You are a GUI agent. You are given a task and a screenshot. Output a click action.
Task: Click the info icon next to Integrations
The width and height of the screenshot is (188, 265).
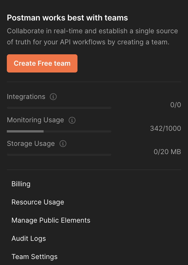53,97
